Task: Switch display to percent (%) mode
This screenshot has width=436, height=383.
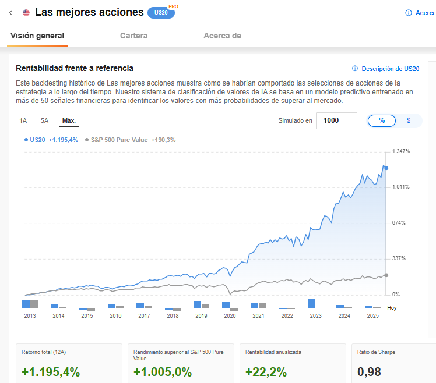Action: [x=382, y=120]
